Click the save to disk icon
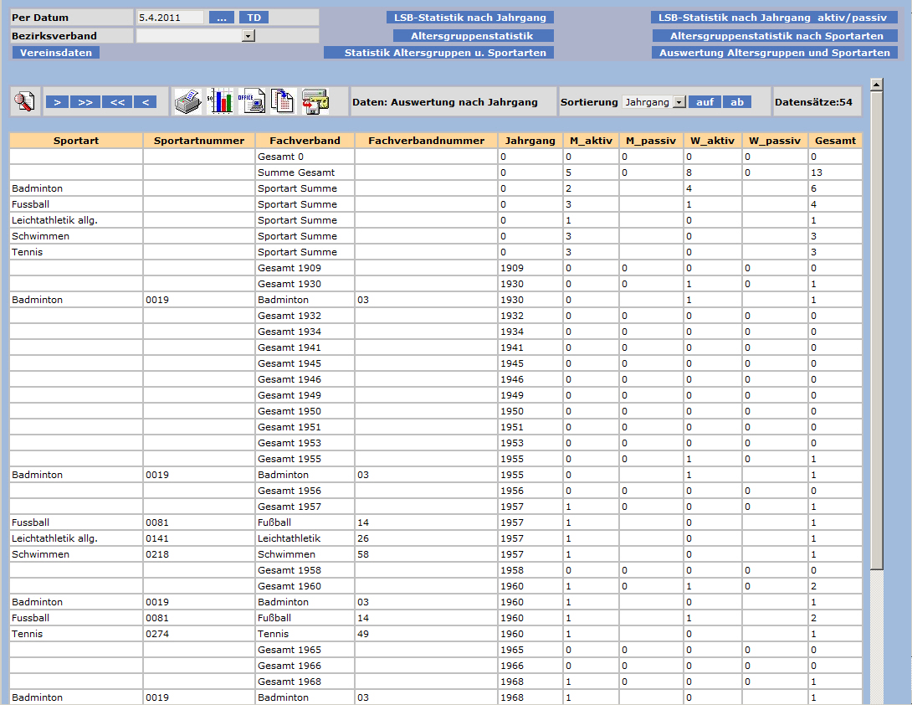This screenshot has width=912, height=705. point(315,102)
